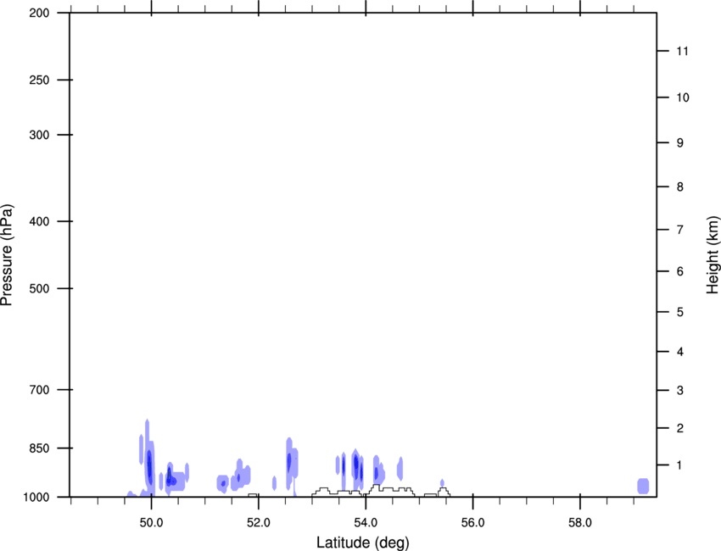Viewport: 721px width, 551px height.
Task: Click the 1000 pressure tick label
Action: pyautogui.click(x=36, y=498)
